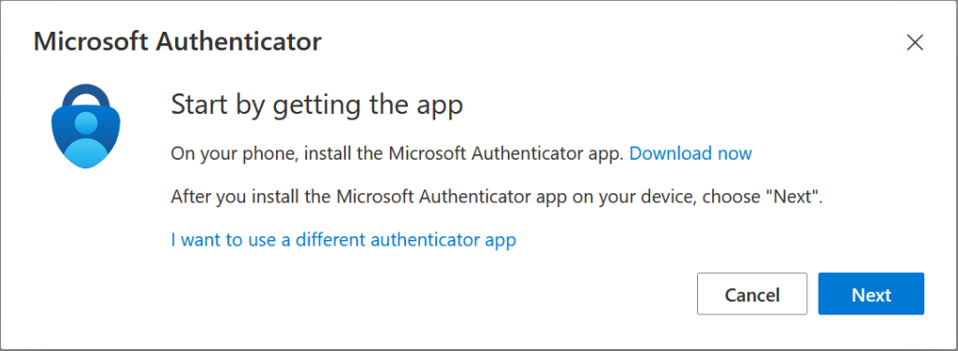Click the word Authenticator in the dialog title
958x351 pixels.
(x=239, y=42)
